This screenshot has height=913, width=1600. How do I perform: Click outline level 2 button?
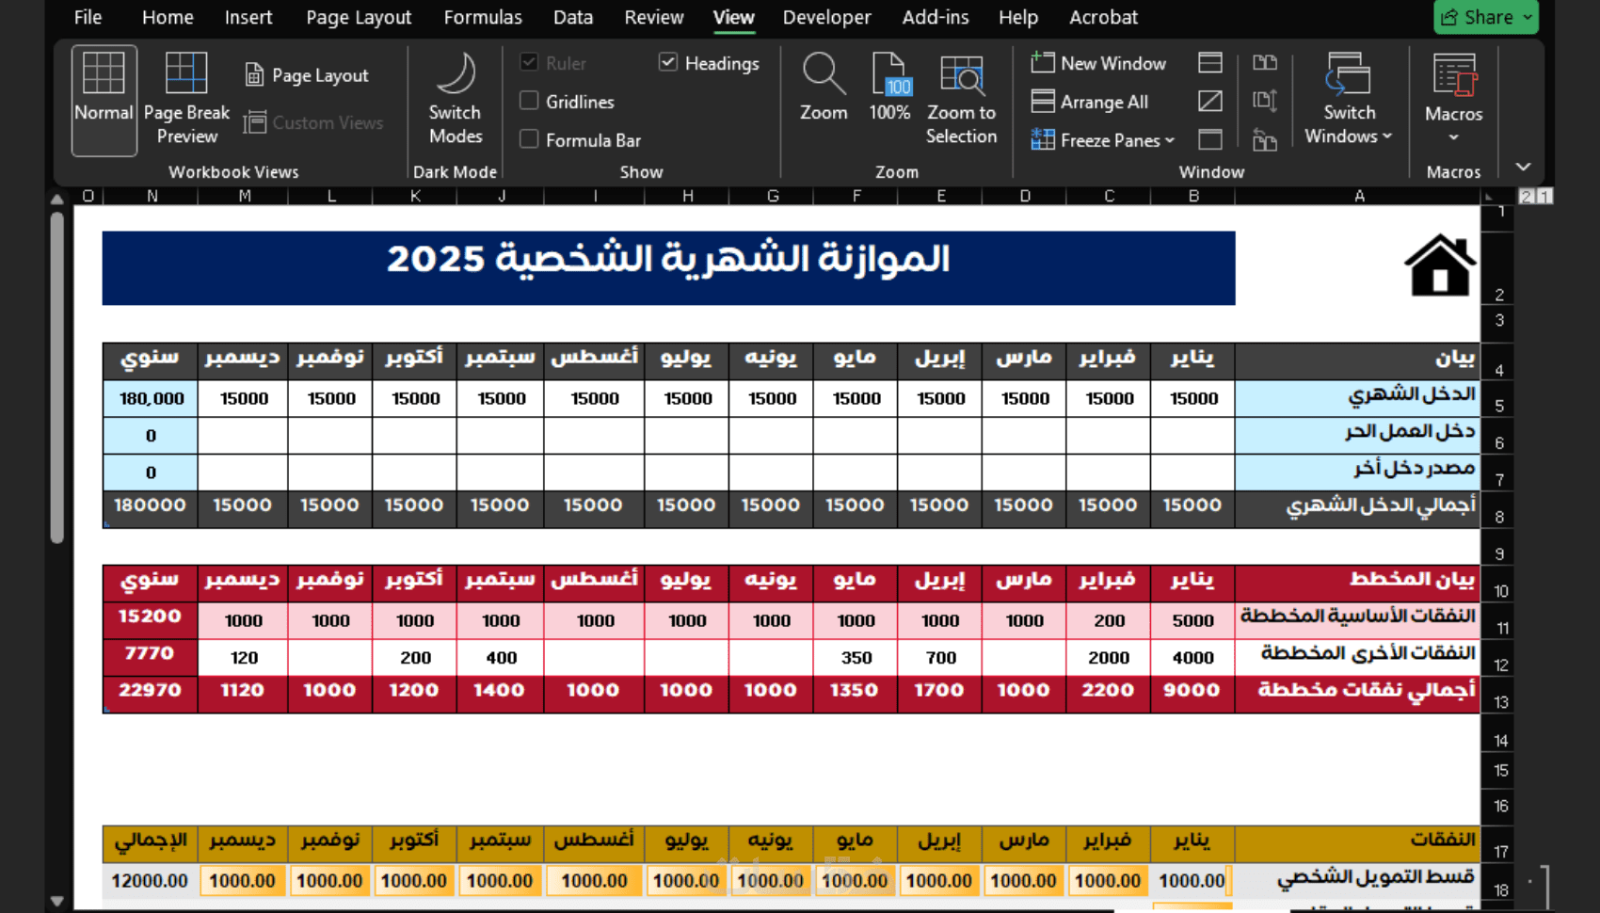click(x=1527, y=196)
